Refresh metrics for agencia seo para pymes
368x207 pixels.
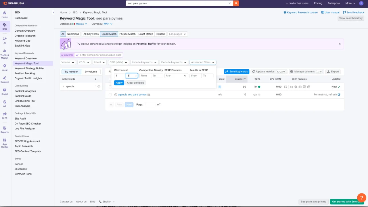(x=339, y=95)
